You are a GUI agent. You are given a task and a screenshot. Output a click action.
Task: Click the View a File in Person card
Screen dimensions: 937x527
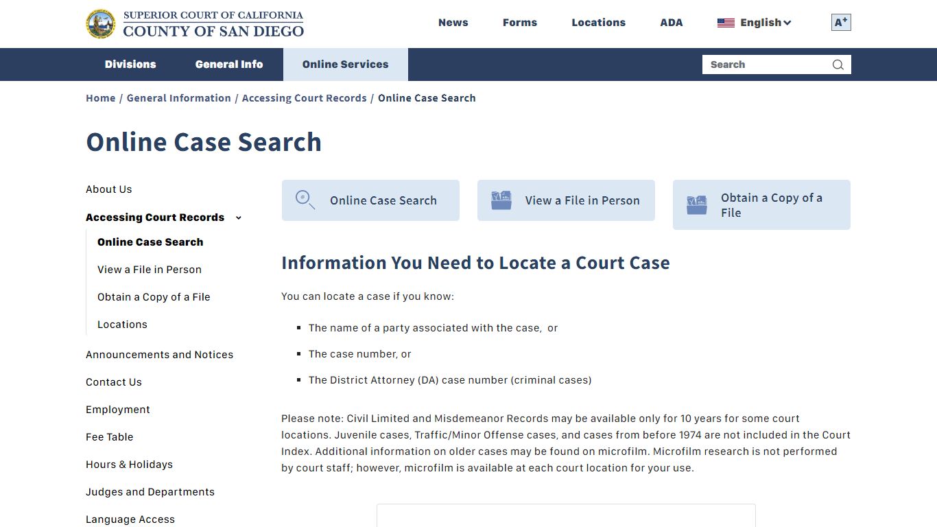566,200
